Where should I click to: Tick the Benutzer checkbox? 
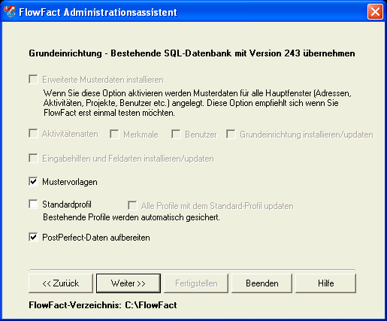tap(176, 134)
